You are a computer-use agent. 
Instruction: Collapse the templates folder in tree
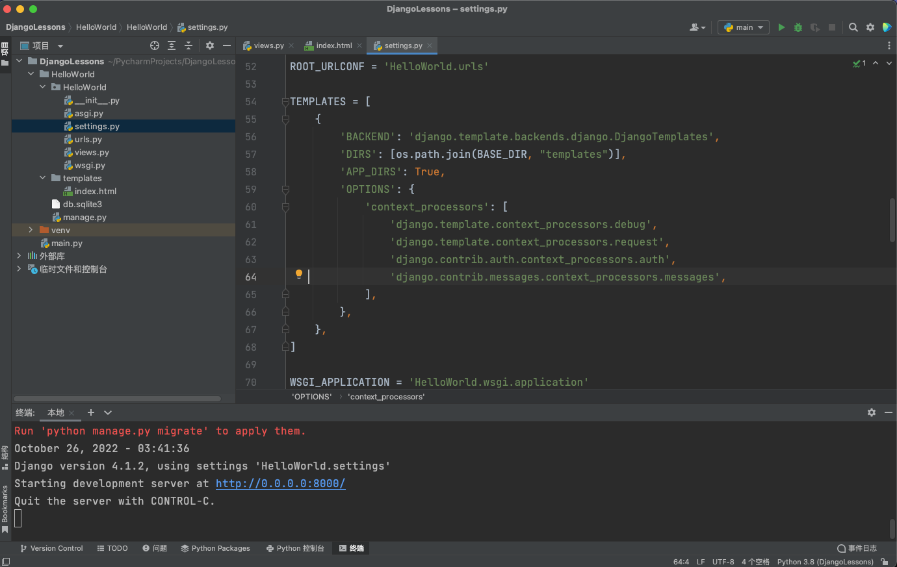pyautogui.click(x=43, y=178)
